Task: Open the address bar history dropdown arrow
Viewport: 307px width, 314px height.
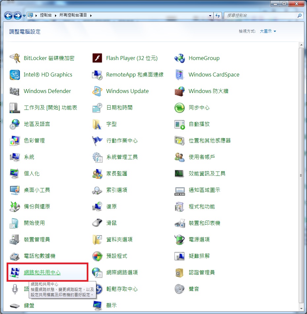Action: 210,16
